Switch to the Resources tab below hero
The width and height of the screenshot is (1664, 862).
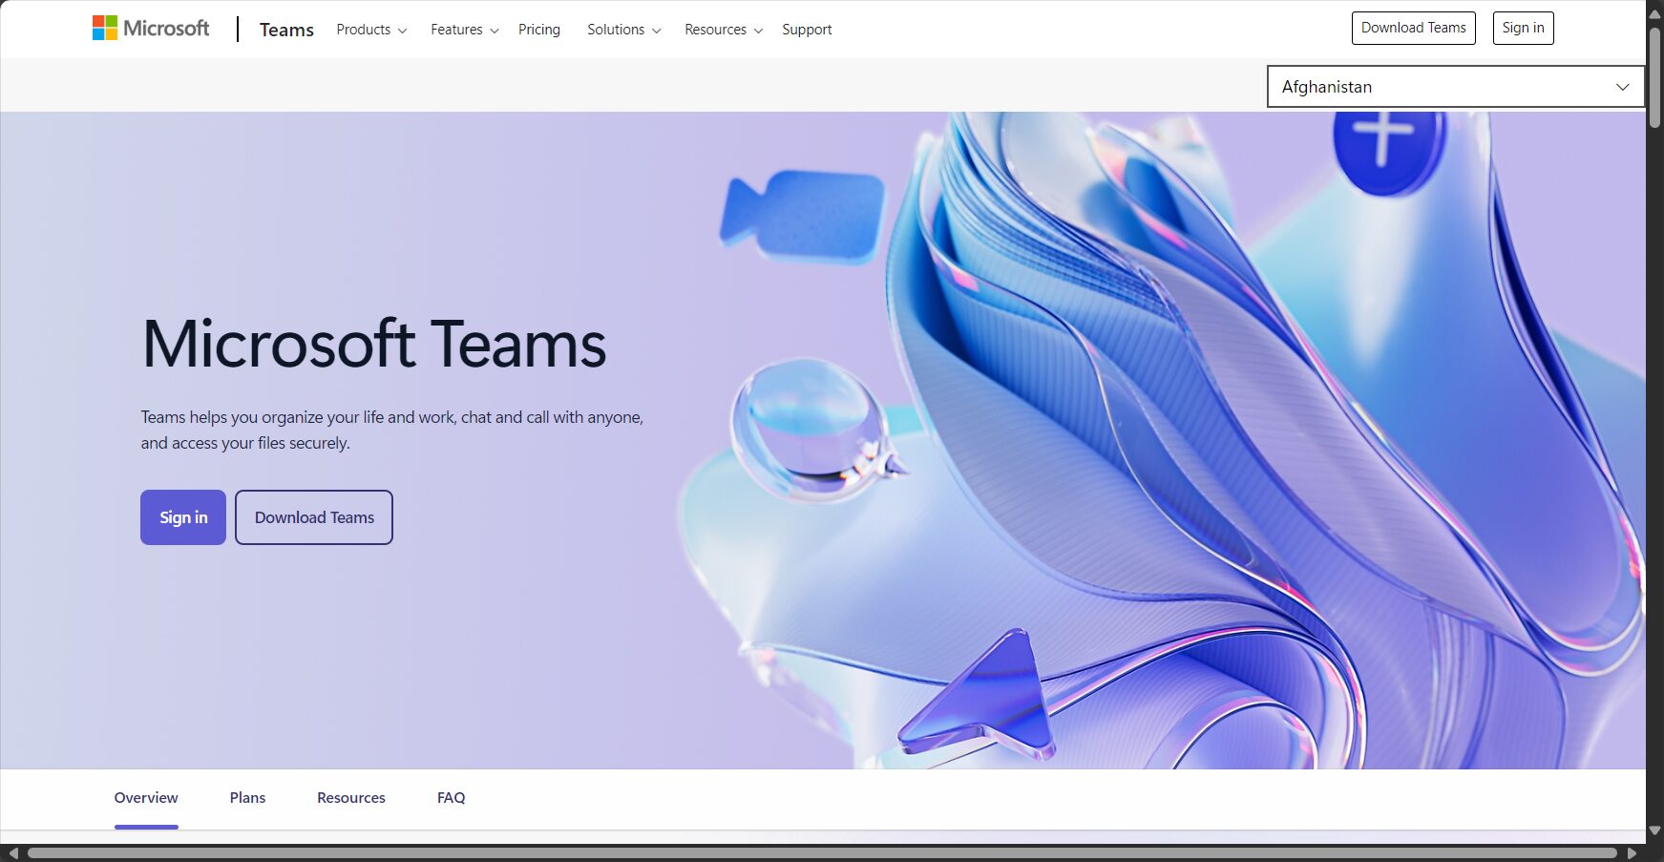351,798
